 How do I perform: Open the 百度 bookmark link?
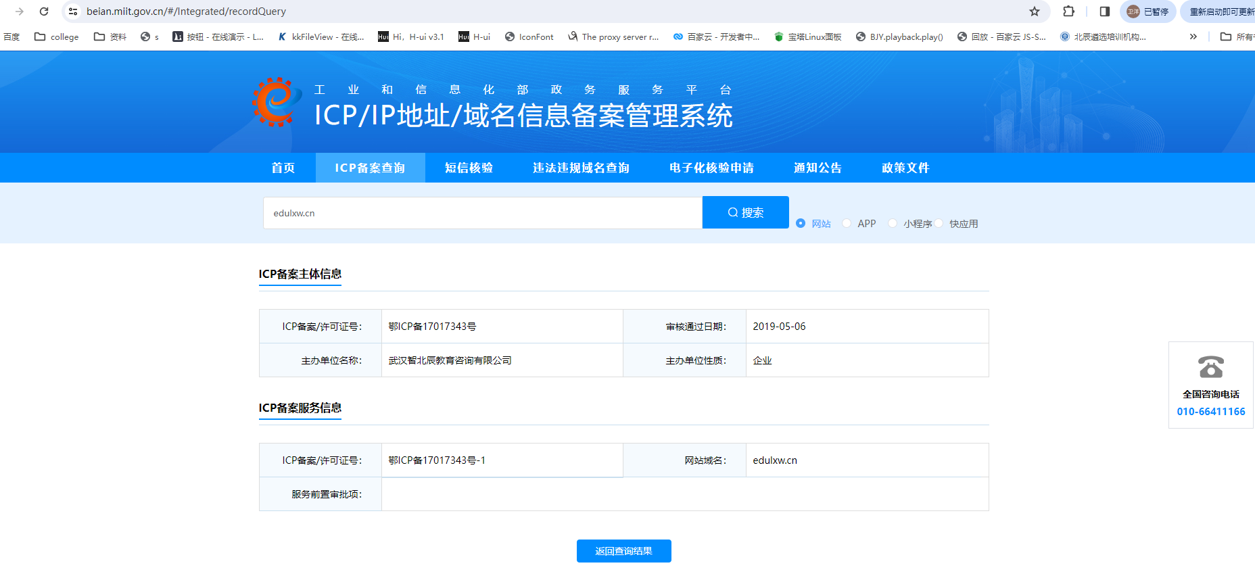[11, 37]
